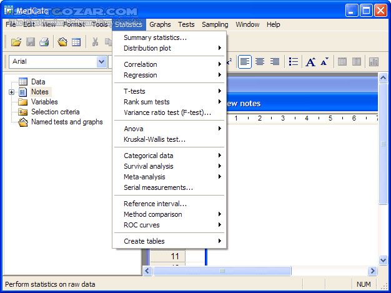The image size is (391, 293).
Task: Click the spreadsheet grid toolbar icon
Action: [x=76, y=42]
